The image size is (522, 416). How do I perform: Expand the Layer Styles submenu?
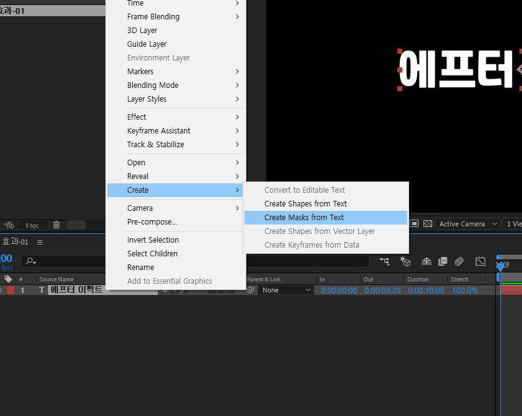click(176, 99)
